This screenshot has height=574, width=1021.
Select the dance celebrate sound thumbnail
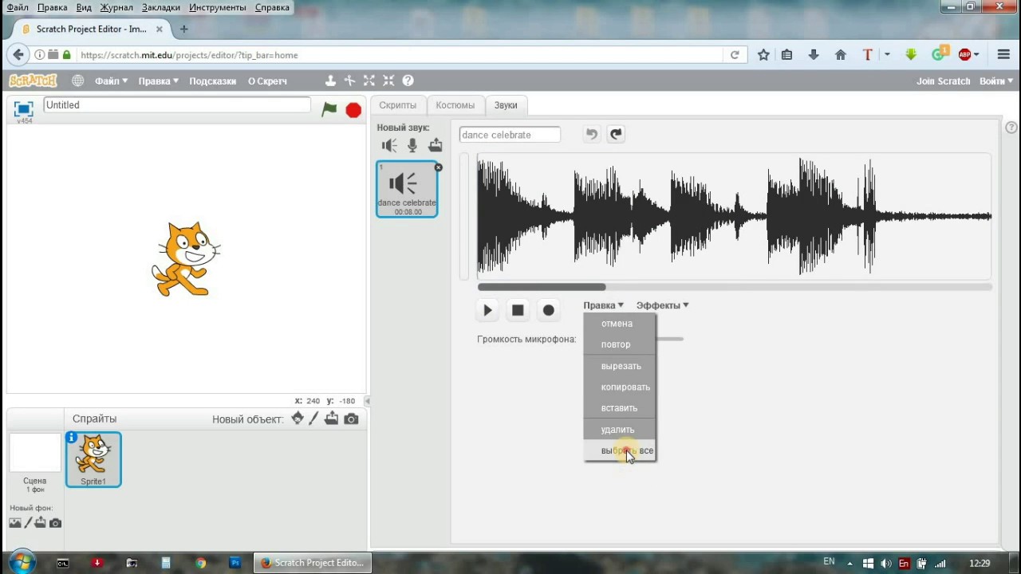407,189
